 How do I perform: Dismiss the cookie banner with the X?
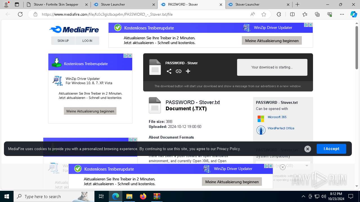click(308, 149)
